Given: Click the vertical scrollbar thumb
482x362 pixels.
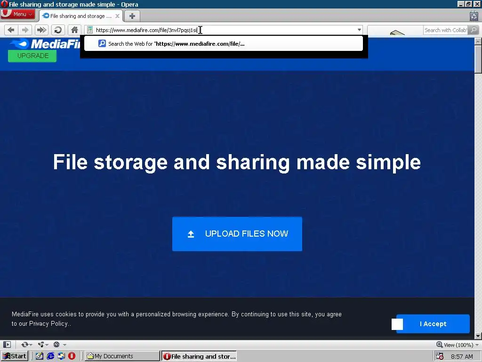Looking at the screenshot, I should 478,59.
